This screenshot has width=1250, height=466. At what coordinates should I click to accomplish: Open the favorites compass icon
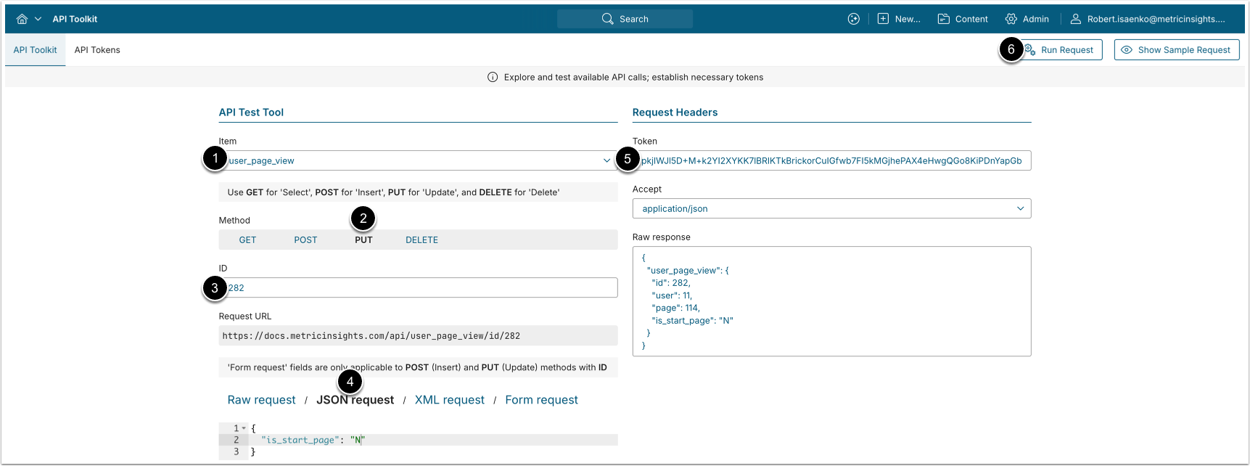854,19
